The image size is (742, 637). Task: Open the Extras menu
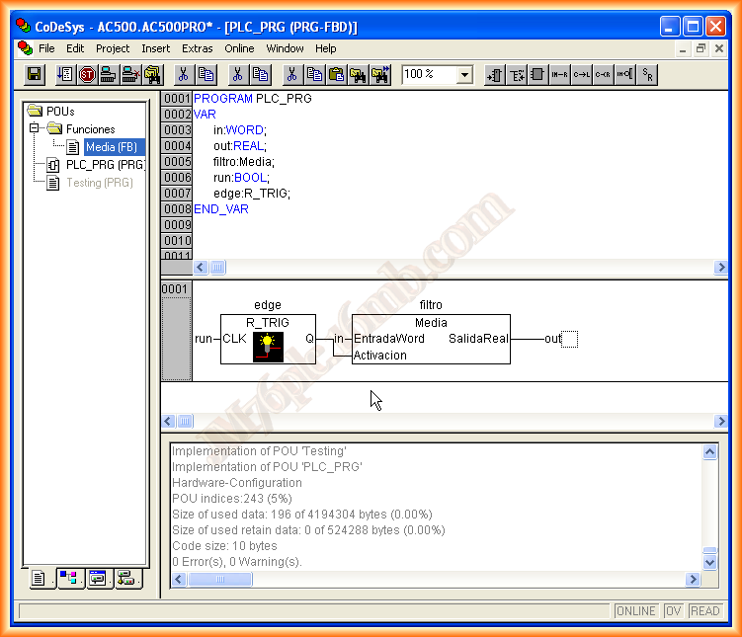[197, 48]
